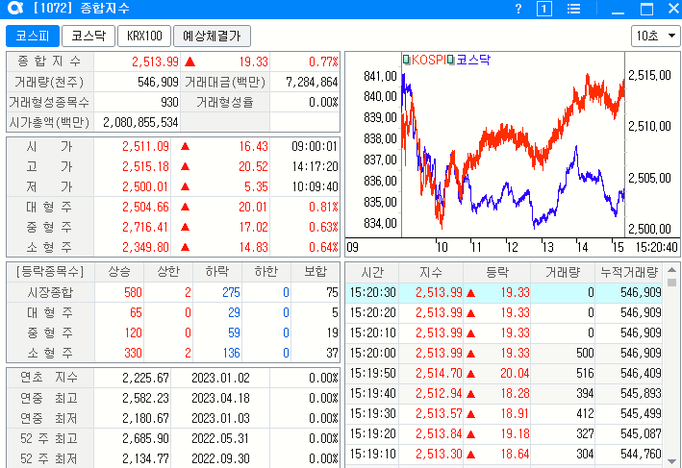Click 시장종합 상승 count 580

coord(133,292)
